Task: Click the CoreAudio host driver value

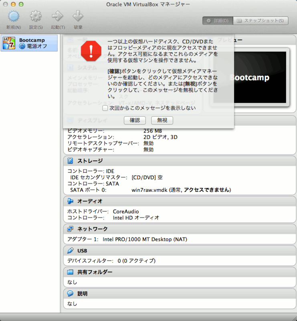Action: [x=126, y=211]
